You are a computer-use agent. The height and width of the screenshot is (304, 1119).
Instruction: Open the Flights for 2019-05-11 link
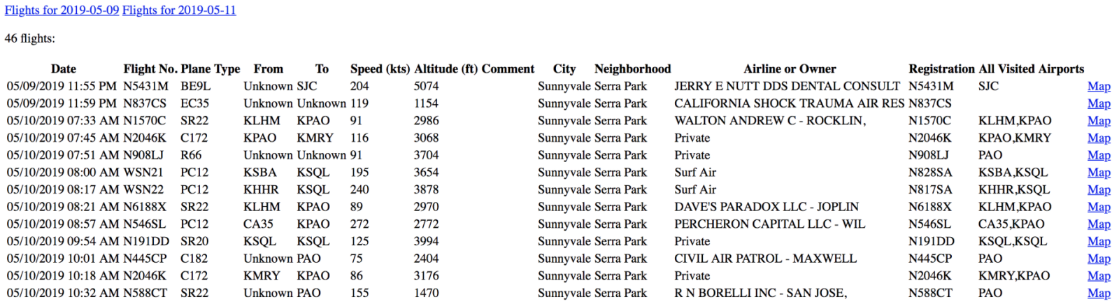(179, 10)
